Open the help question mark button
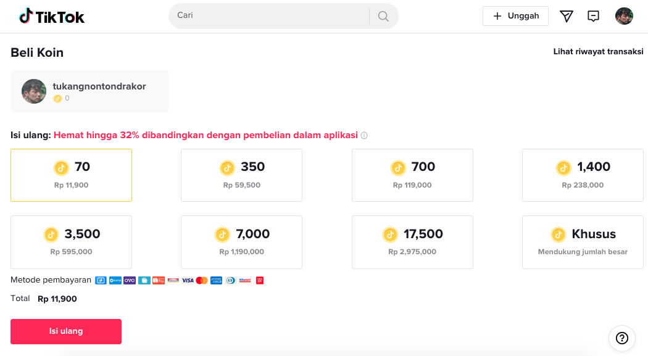The height and width of the screenshot is (356, 648). click(x=621, y=337)
